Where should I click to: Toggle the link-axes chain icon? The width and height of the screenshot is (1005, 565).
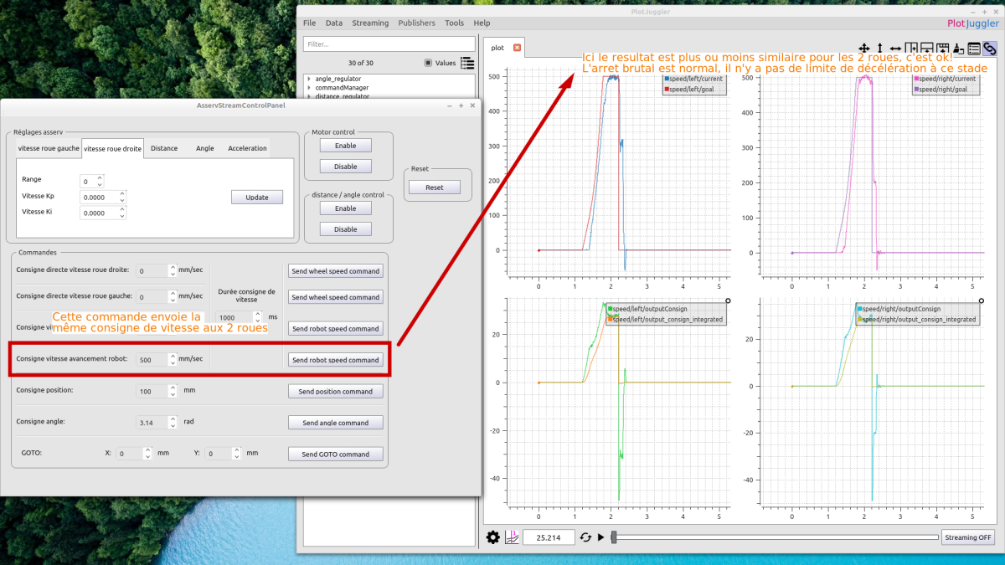[x=990, y=49]
